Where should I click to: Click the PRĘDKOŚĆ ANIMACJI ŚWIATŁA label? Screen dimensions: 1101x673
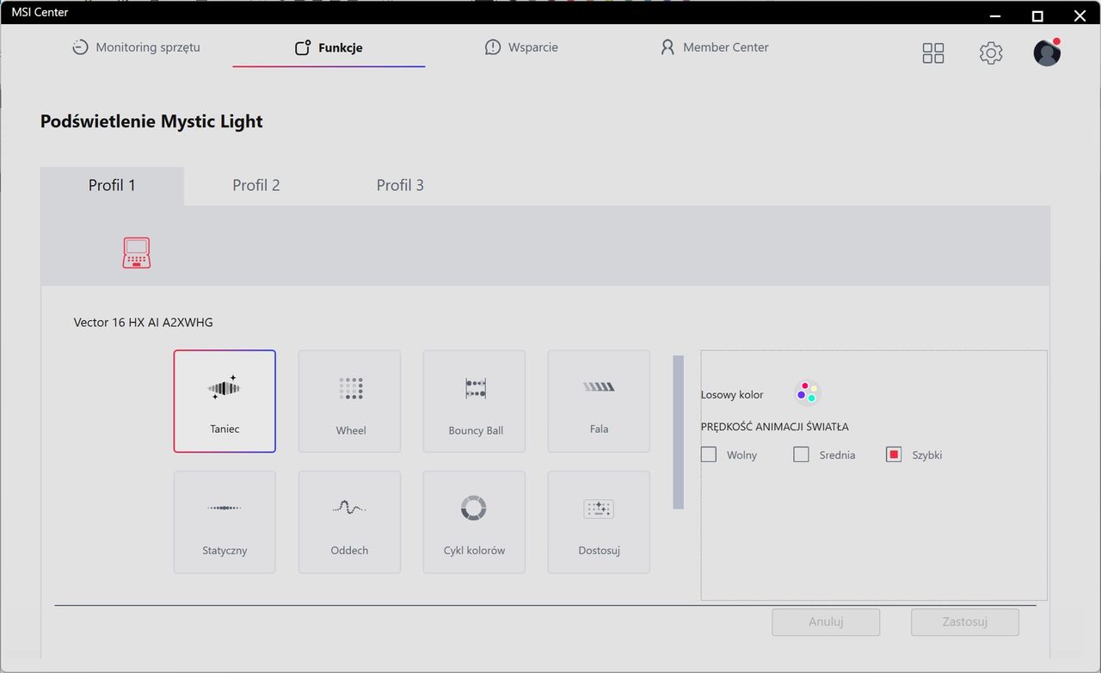(775, 427)
